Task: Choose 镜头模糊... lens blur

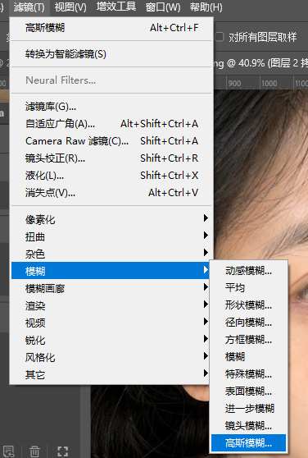Action: 248,426
